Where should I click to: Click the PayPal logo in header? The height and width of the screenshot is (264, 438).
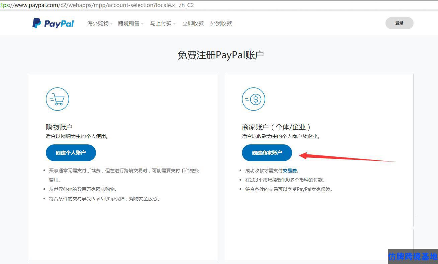pos(53,23)
